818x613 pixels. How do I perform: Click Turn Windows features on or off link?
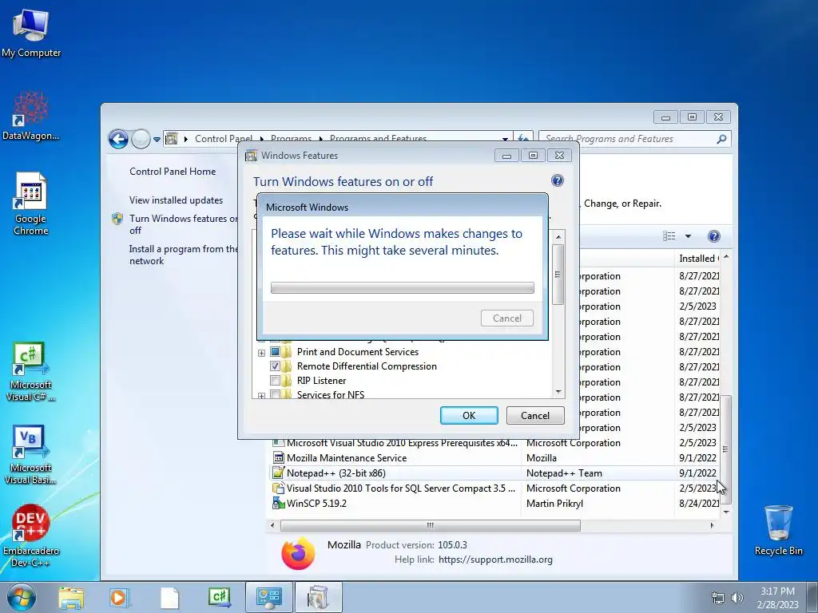[x=184, y=224]
